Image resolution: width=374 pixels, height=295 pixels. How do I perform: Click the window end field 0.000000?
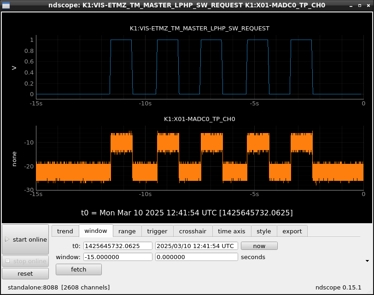pos(197,257)
